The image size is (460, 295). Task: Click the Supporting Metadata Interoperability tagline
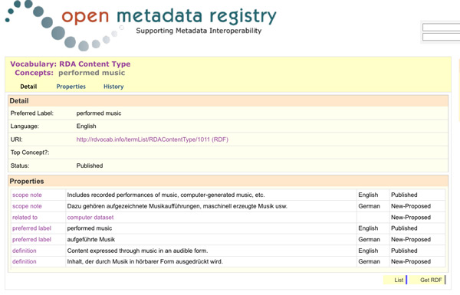pyautogui.click(x=199, y=31)
